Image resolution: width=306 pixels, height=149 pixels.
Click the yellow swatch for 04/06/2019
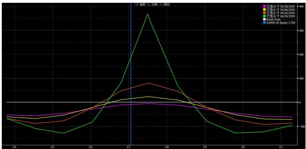click(264, 9)
